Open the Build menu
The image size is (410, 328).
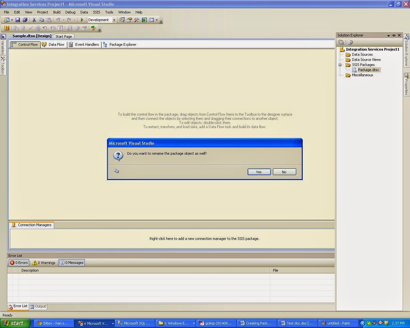tap(57, 12)
